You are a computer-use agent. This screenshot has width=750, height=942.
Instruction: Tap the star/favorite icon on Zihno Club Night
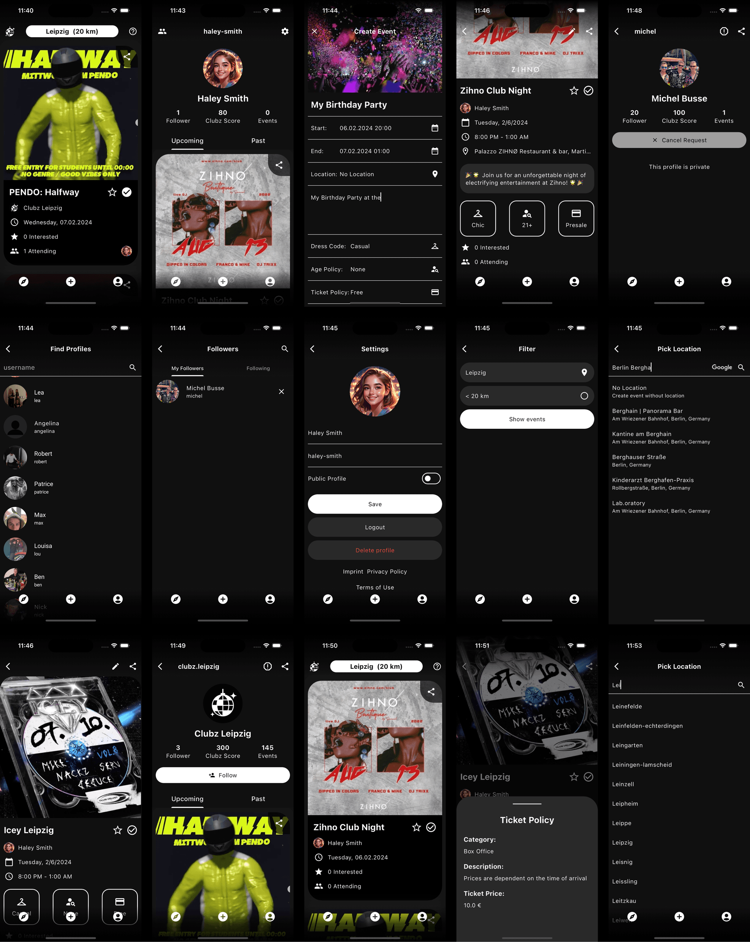click(x=572, y=90)
